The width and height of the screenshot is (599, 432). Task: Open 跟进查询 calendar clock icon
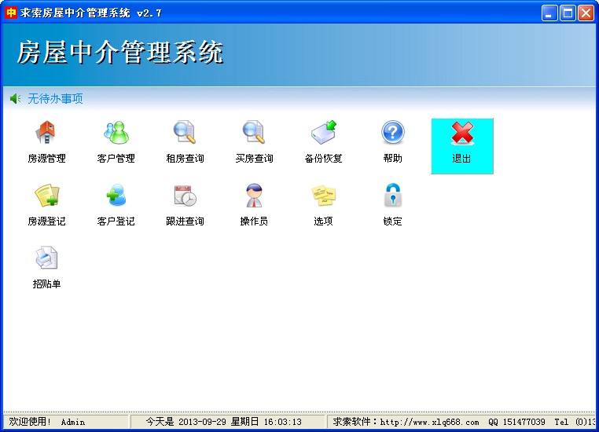click(185, 195)
